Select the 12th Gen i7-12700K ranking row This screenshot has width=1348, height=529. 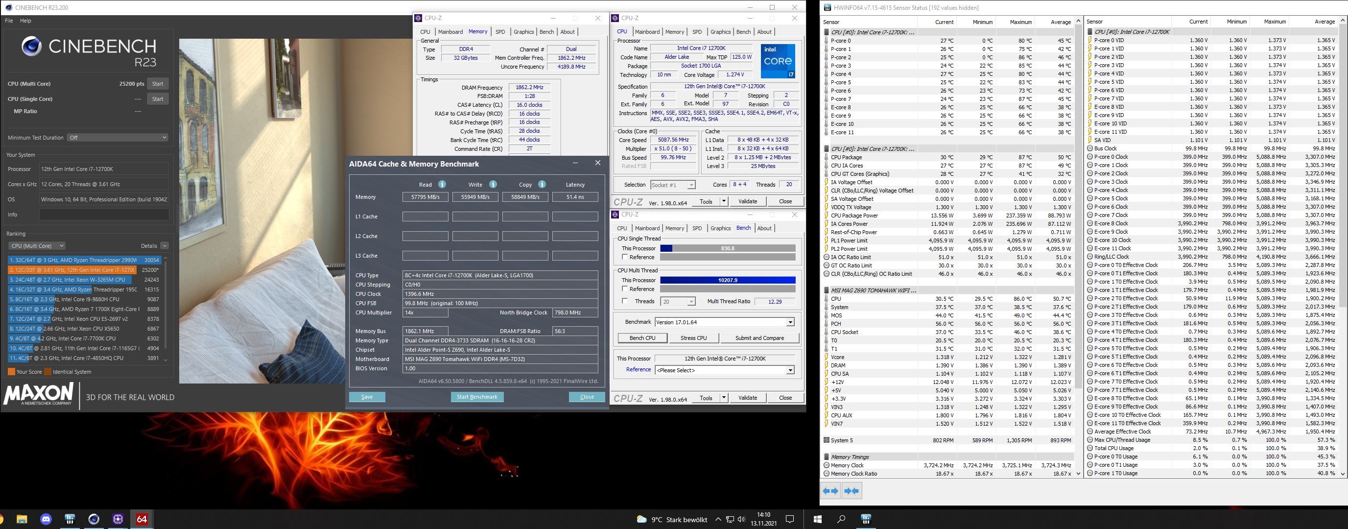(x=84, y=270)
